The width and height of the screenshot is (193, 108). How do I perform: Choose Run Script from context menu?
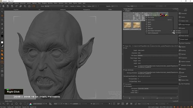(x=159, y=17)
